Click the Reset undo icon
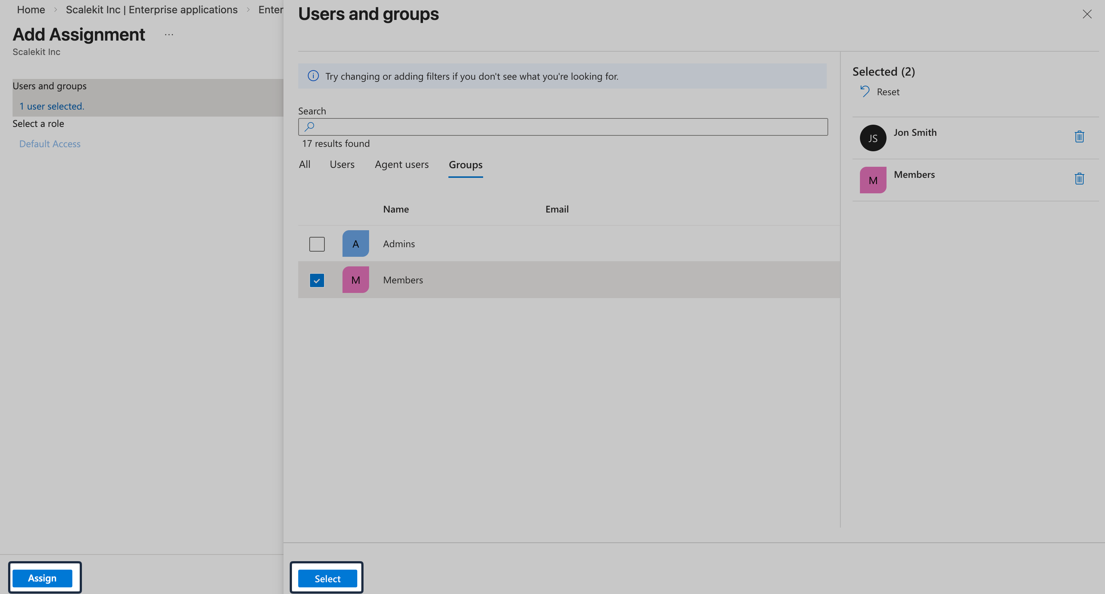1105x594 pixels. click(x=865, y=91)
